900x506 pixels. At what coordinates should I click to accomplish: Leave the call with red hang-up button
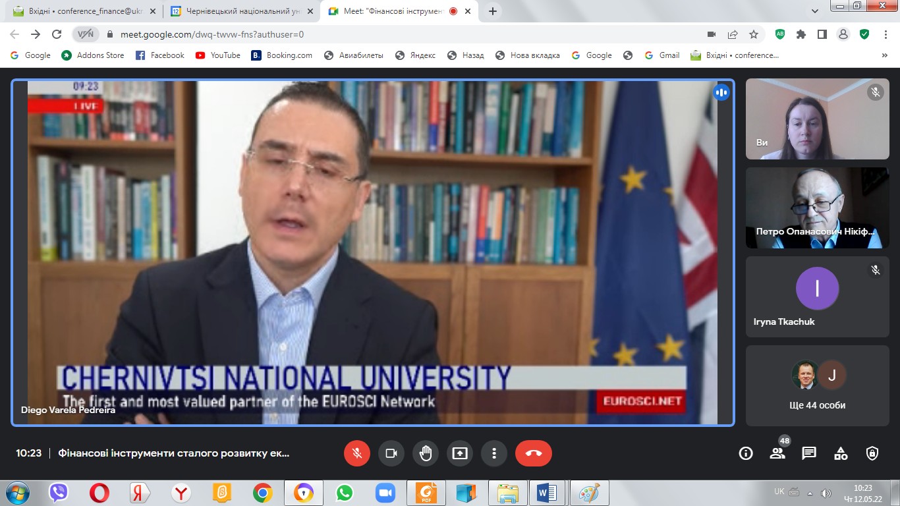tap(534, 453)
